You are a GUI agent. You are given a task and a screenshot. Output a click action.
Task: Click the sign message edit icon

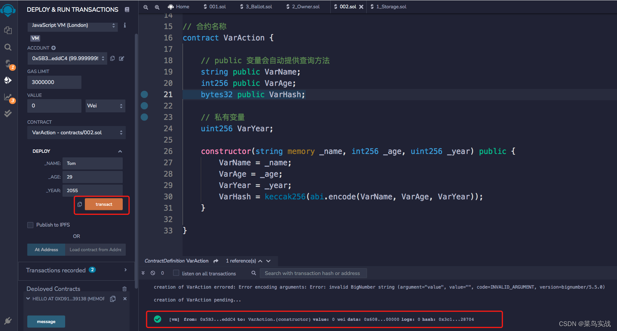122,58
